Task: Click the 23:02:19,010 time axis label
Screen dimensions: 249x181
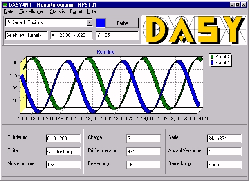Action: point(141,118)
